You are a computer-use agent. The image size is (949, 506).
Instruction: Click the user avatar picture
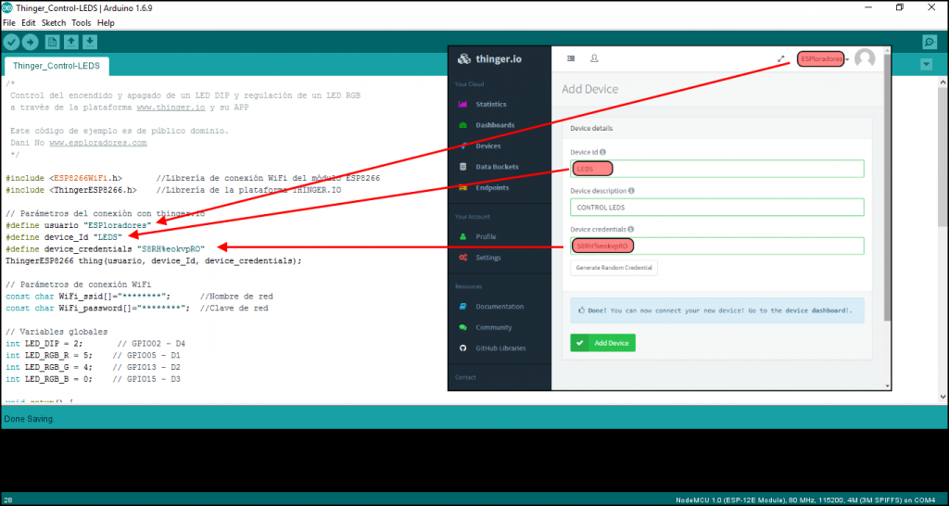[x=865, y=58]
